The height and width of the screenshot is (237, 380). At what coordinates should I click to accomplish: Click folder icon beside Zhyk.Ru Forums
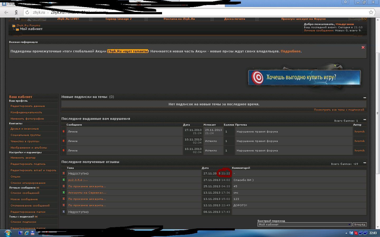[x=13, y=26]
